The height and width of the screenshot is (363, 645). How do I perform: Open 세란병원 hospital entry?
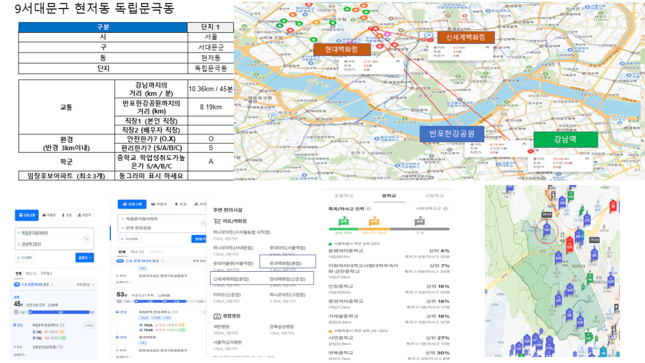[x=222, y=326]
